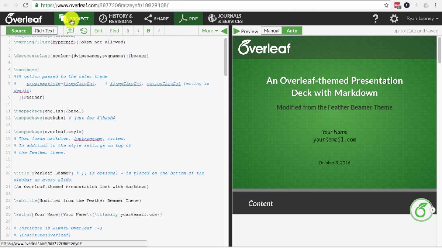Click the PDF title slide preview
Viewport: 442px width, 248px height.
pyautogui.click(x=335, y=112)
